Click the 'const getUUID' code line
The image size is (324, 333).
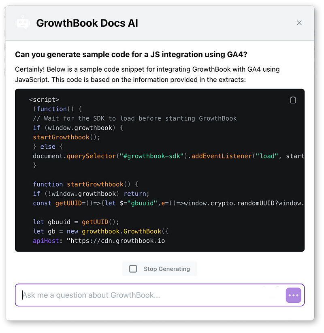pos(168,203)
